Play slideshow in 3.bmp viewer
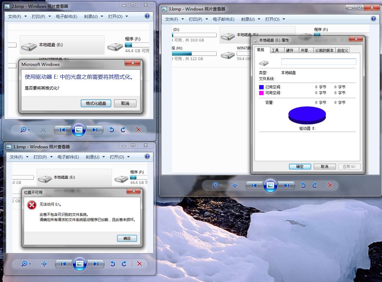 click(x=270, y=185)
